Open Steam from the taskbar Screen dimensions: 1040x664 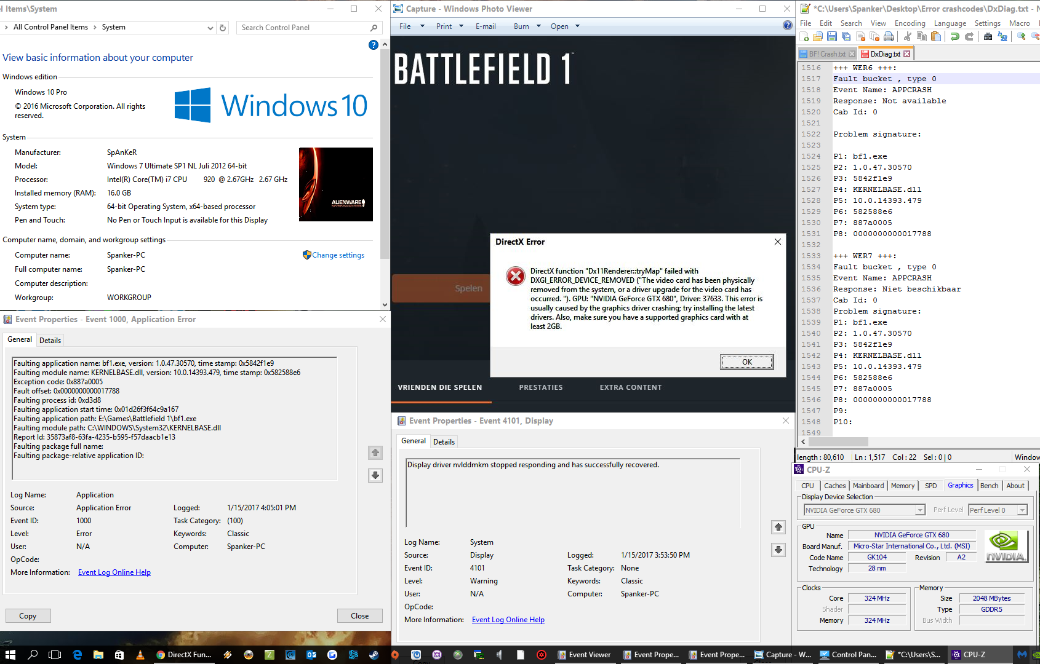click(374, 655)
